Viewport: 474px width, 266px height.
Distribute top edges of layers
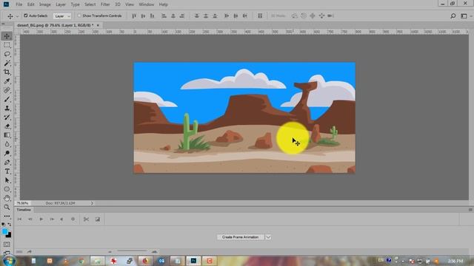pos(197,16)
